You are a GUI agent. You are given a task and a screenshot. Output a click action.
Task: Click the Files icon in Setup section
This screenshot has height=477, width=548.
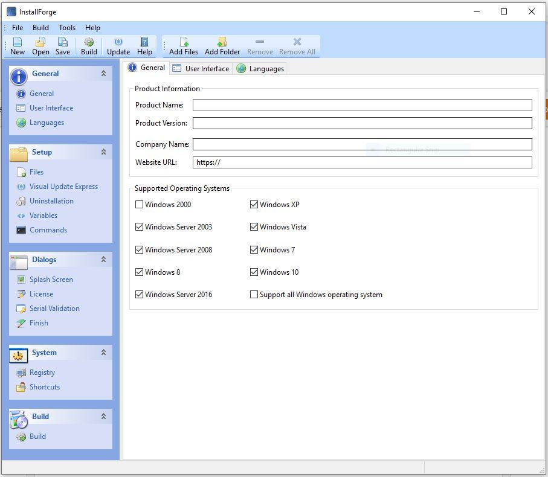pos(21,172)
